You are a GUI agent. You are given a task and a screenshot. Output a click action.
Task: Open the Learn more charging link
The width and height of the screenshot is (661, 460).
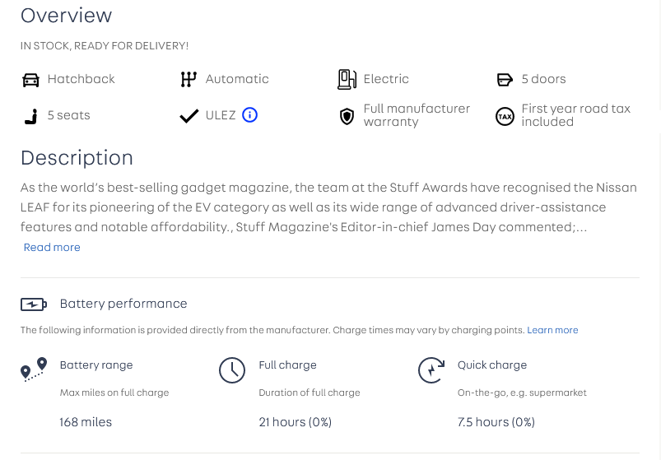coord(552,330)
